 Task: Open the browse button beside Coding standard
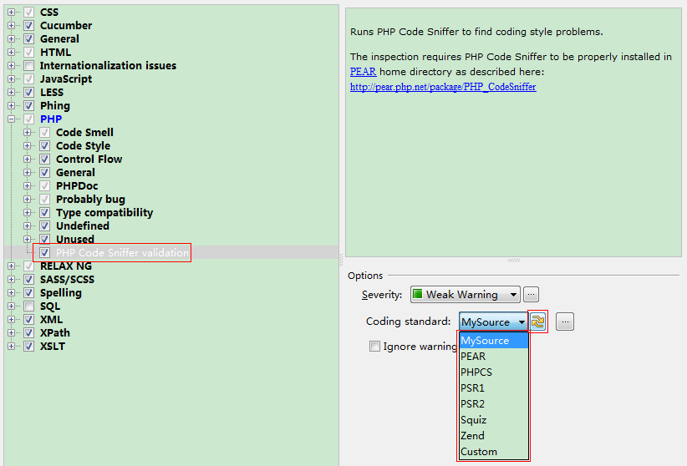pos(565,322)
